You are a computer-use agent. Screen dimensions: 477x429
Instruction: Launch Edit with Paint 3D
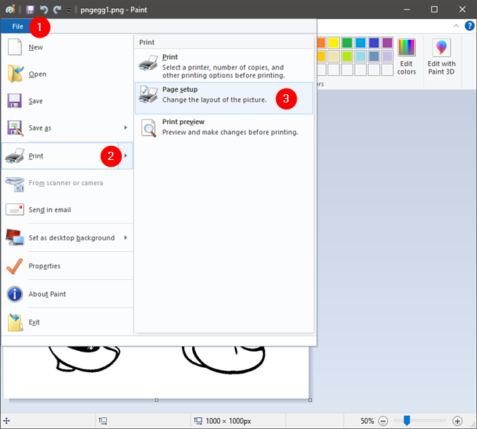click(x=442, y=57)
